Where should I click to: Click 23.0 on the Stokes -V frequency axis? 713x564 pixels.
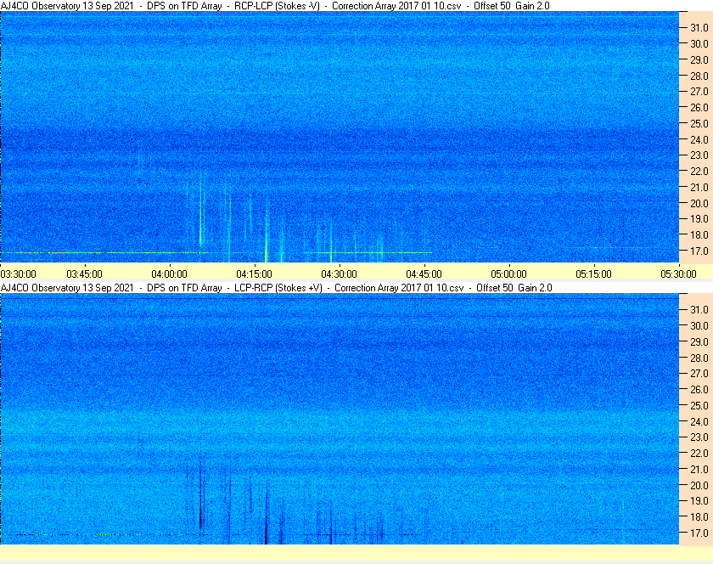pyautogui.click(x=699, y=155)
